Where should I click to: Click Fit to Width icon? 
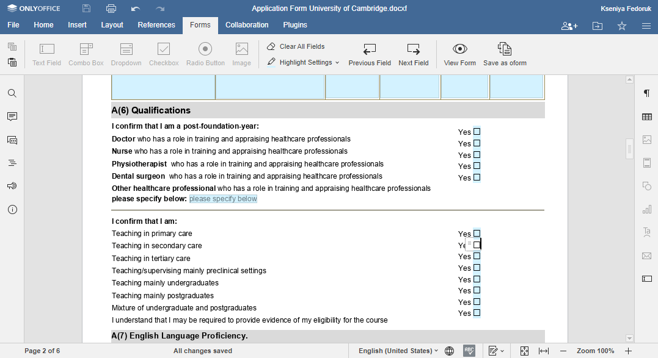point(543,351)
